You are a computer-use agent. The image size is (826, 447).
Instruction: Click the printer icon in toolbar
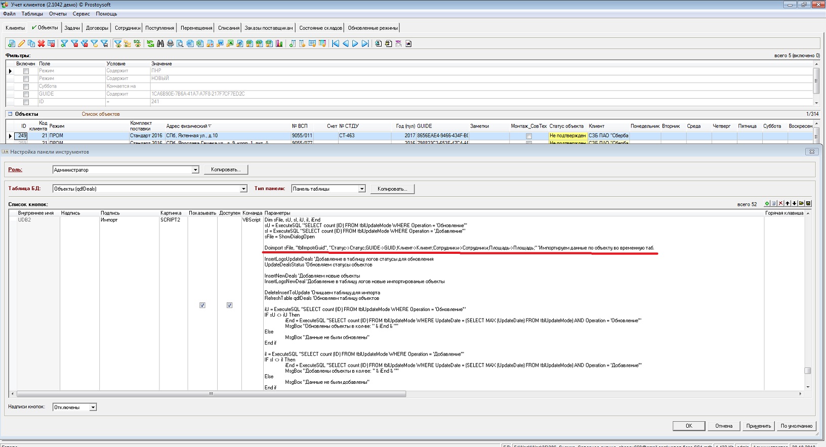point(170,44)
